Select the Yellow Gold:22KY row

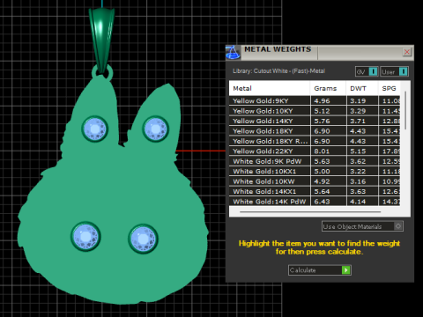[x=315, y=151]
